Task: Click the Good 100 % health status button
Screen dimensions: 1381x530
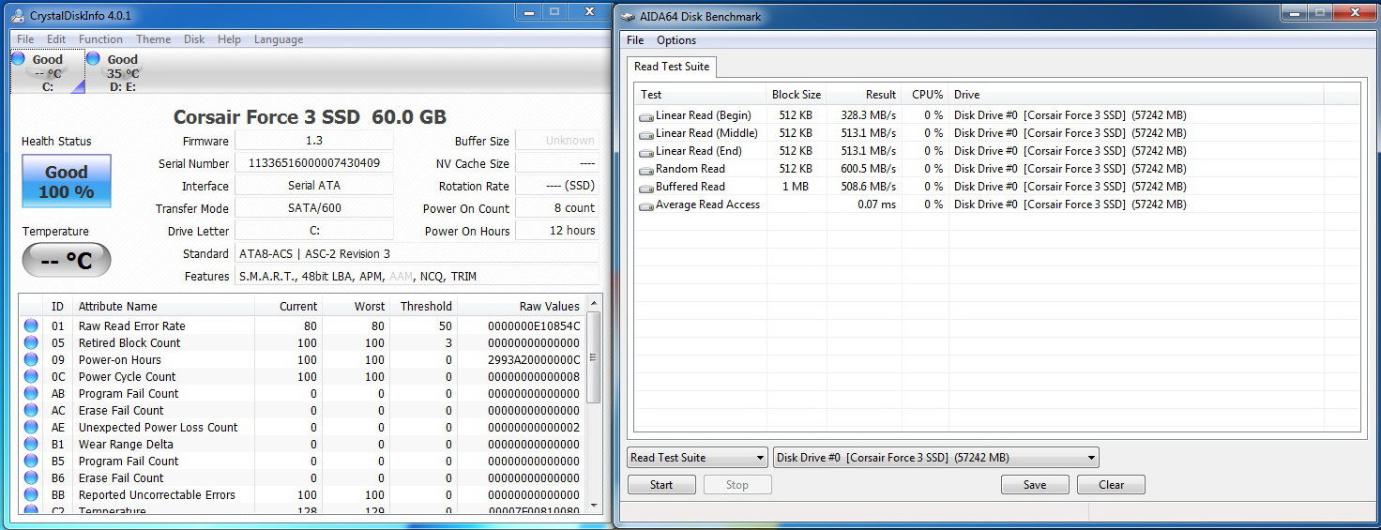Action: (67, 181)
